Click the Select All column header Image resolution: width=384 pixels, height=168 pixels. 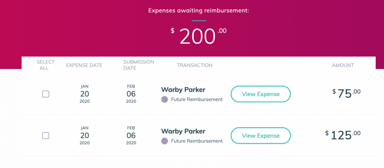click(x=45, y=65)
